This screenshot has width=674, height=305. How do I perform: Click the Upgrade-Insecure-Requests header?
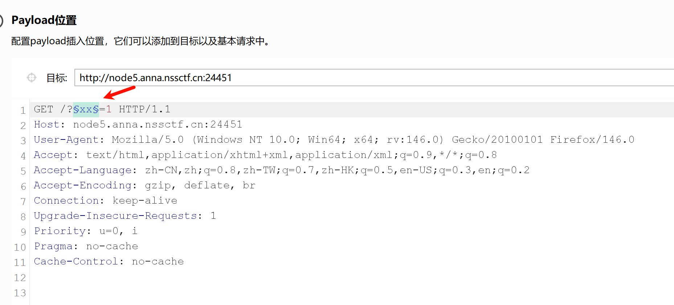[x=123, y=215]
